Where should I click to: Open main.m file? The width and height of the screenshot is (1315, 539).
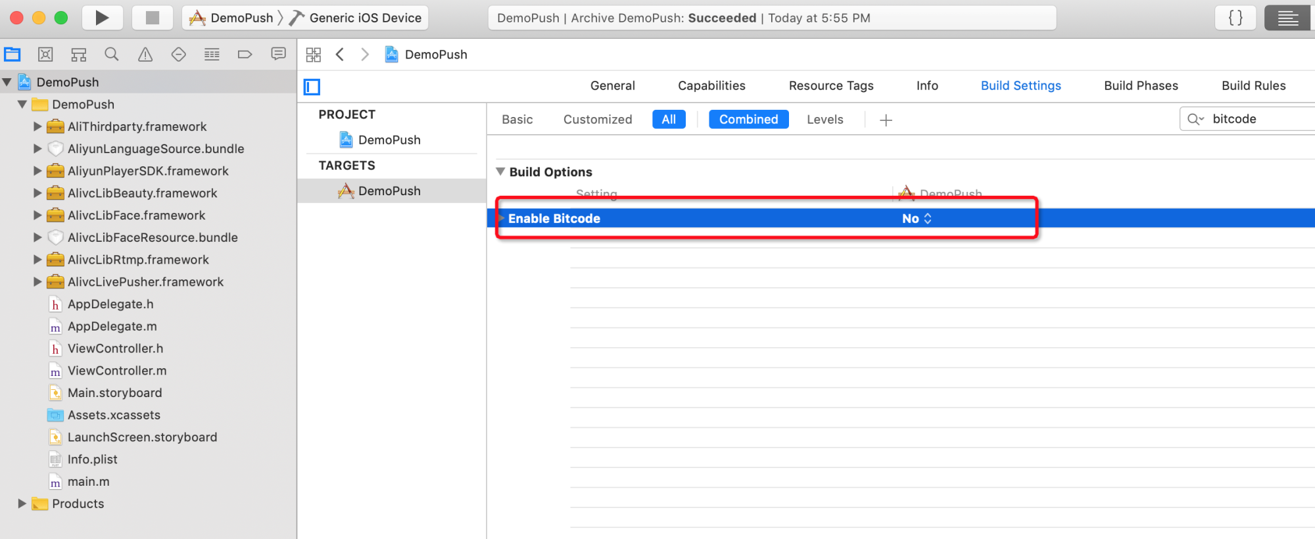[x=88, y=482]
